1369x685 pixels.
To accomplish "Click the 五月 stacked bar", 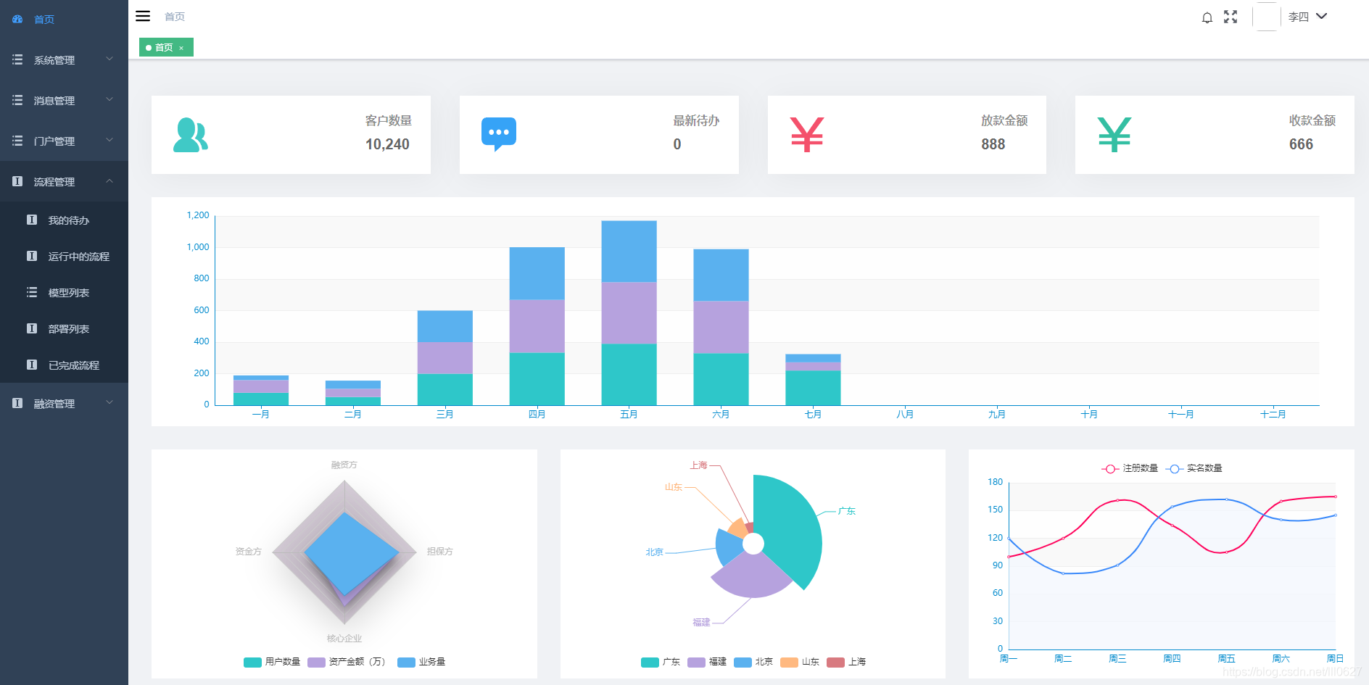I will point(629,313).
